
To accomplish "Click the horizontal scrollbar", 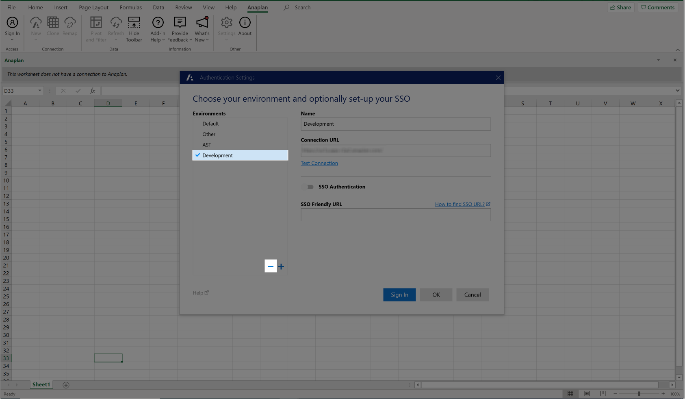I will (540, 385).
